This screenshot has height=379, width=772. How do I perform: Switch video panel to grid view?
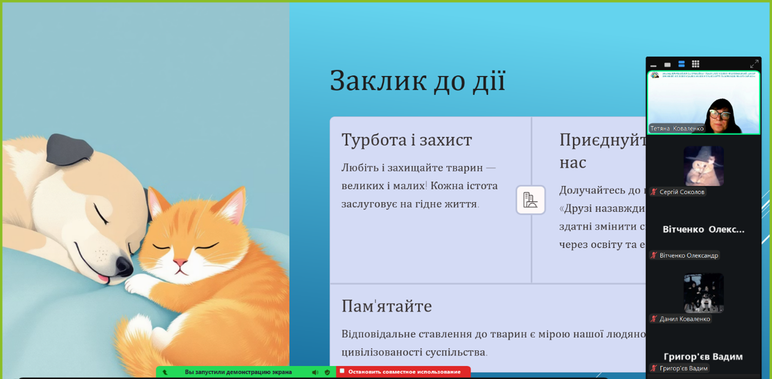pos(696,64)
